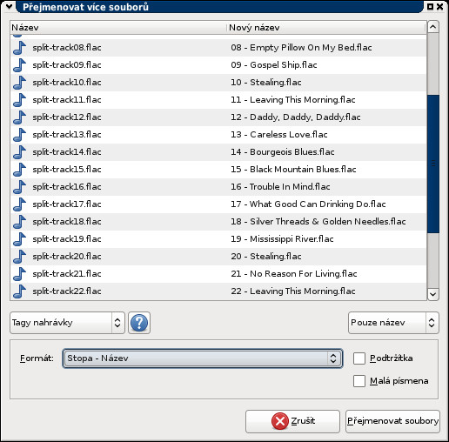Click the scrollbar down arrow
Image resolution: width=449 pixels, height=442 pixels.
click(x=433, y=295)
